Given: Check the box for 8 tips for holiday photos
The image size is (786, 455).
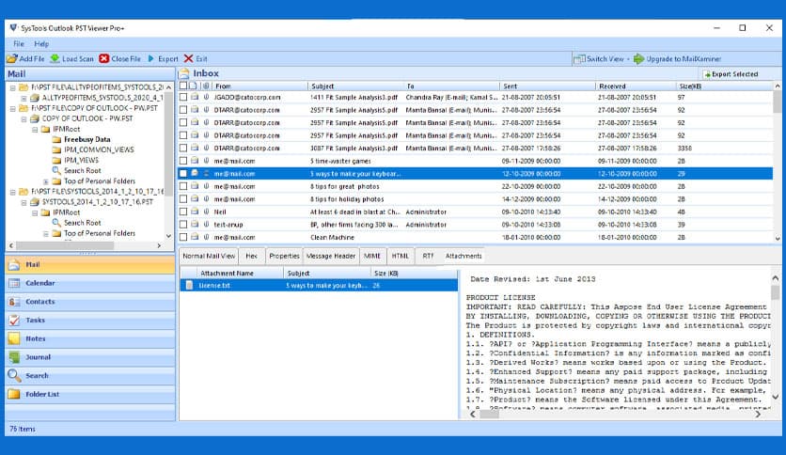Looking at the screenshot, I should pyautogui.click(x=183, y=199).
